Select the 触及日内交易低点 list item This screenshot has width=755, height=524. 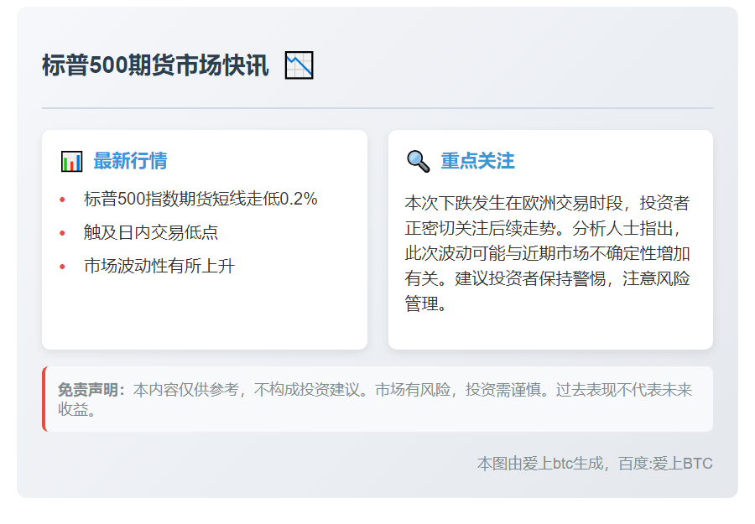(x=151, y=233)
